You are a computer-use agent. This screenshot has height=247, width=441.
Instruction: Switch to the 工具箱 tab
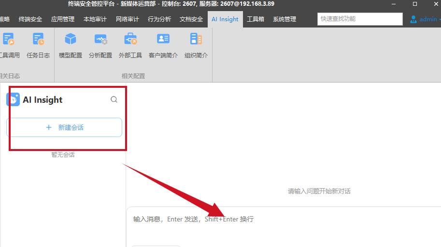click(256, 19)
